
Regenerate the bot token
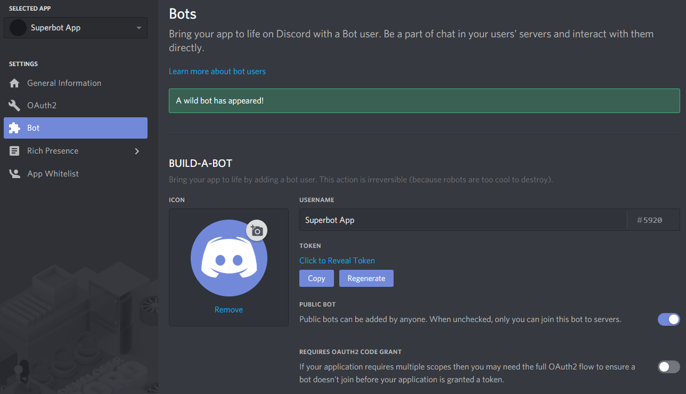tap(366, 278)
